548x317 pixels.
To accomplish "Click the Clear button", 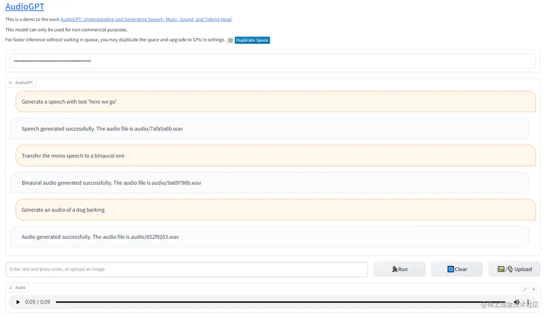I will tap(457, 269).
